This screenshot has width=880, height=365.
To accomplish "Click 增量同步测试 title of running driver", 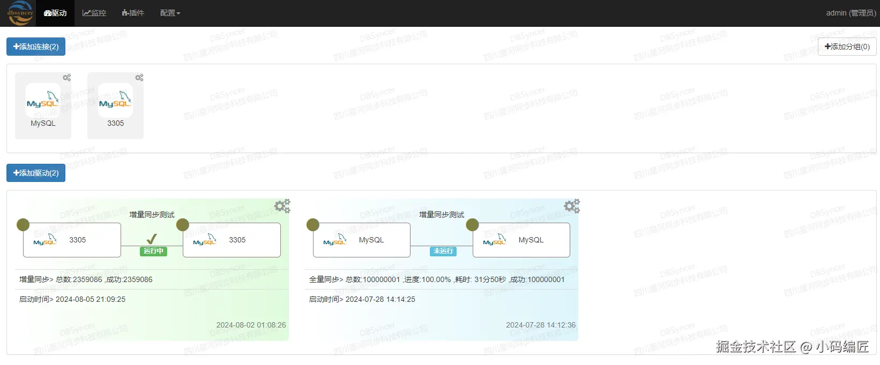I will point(152,215).
